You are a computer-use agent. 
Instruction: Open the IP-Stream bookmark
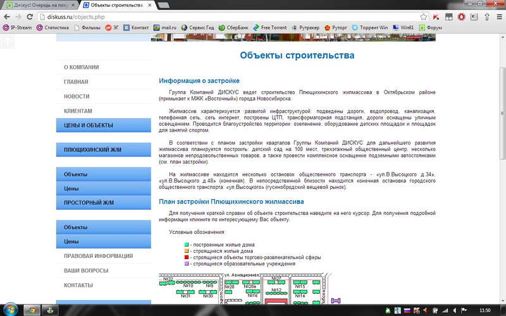click(x=18, y=28)
